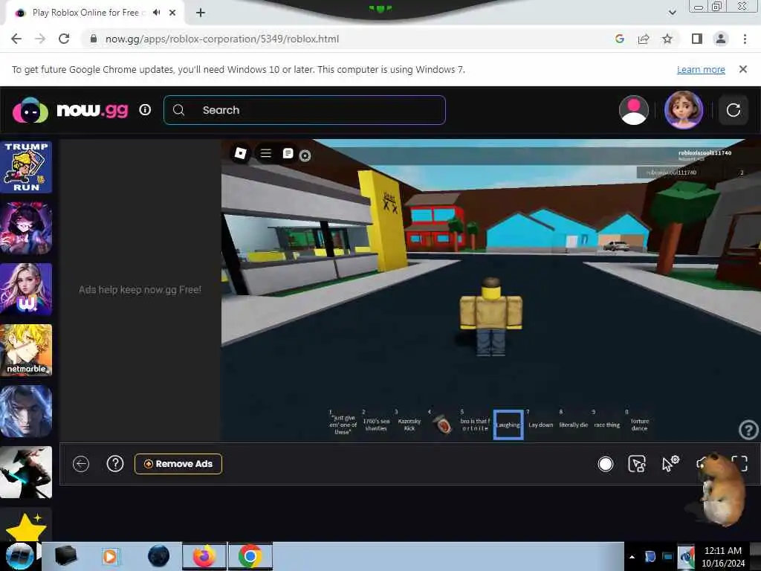Open the dark-haired anime girl game thumbnail

26,228
